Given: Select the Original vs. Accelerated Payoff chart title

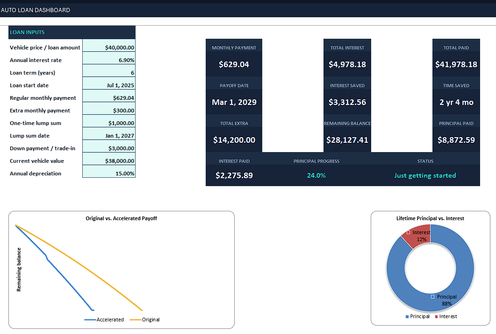Looking at the screenshot, I should point(121,218).
